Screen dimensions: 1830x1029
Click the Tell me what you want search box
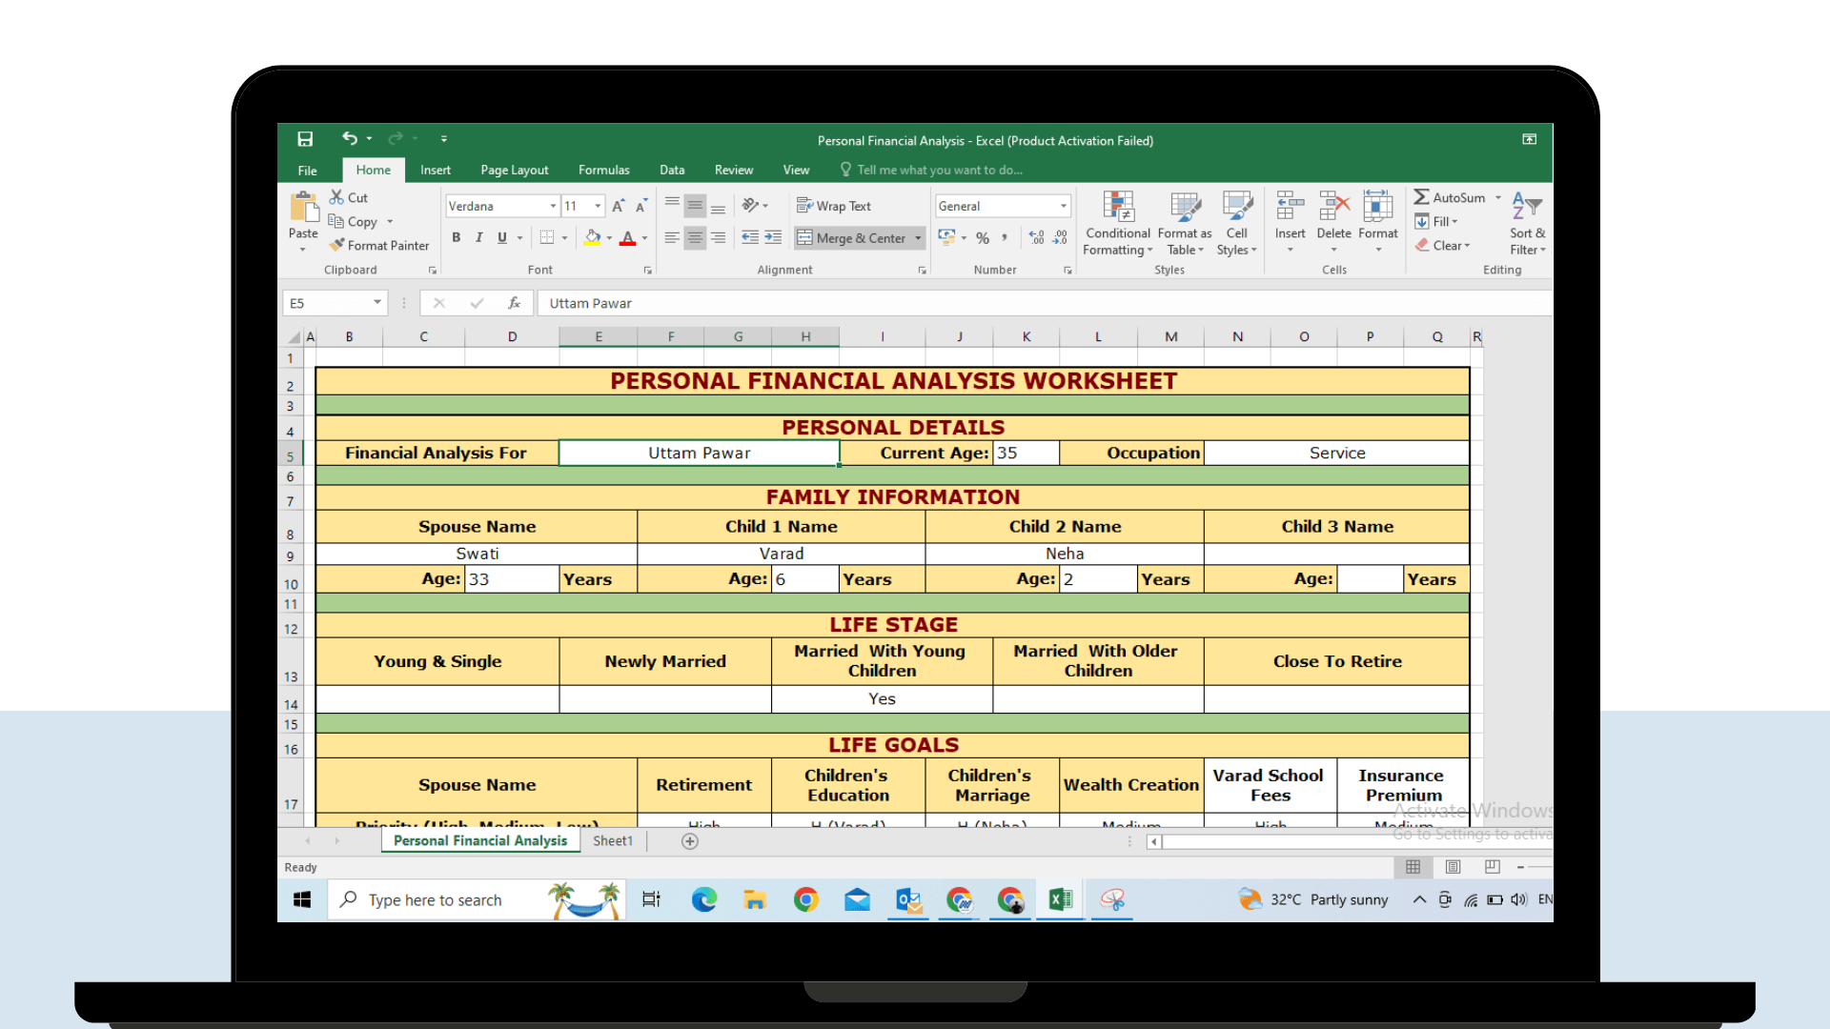931,170
